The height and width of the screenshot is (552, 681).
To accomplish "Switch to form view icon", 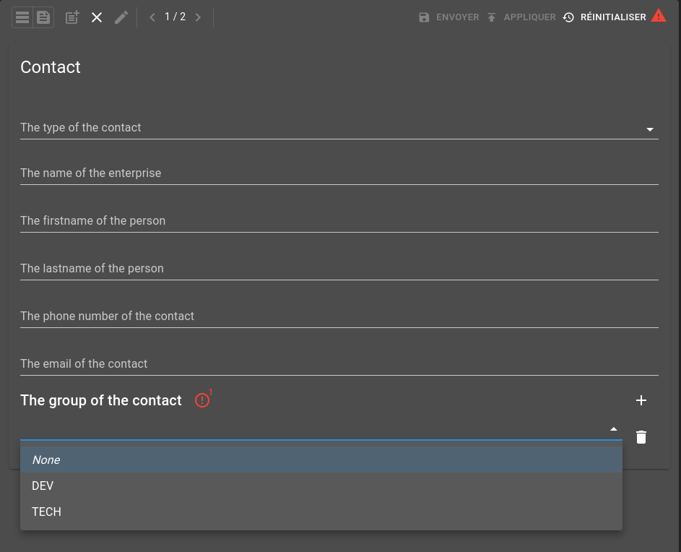I will pyautogui.click(x=43, y=17).
